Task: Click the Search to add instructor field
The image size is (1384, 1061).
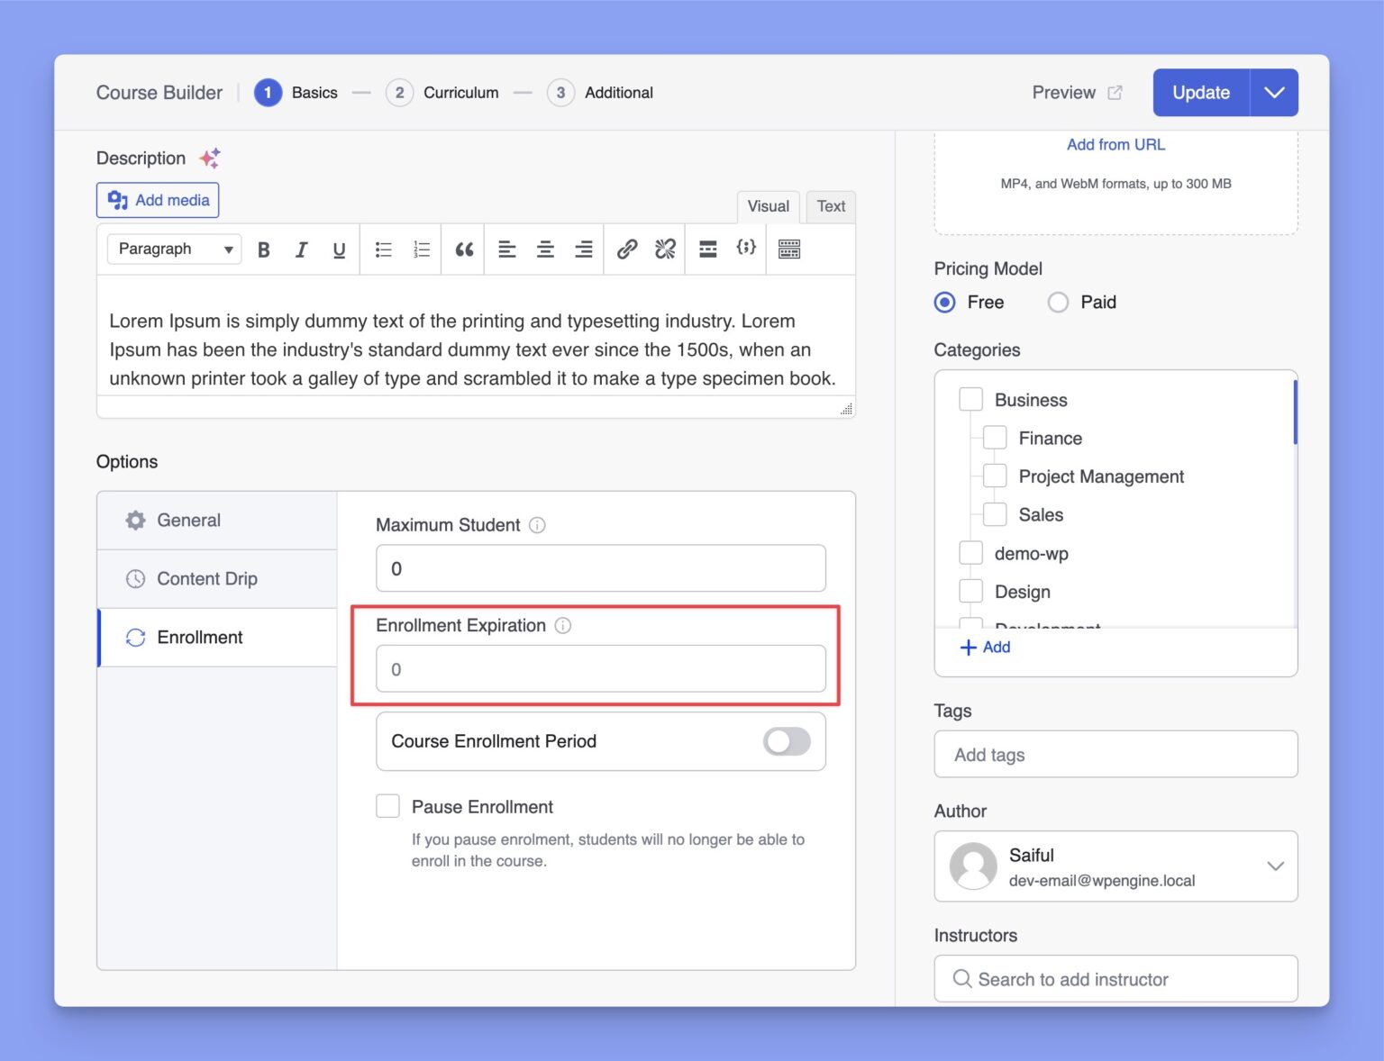Action: pyautogui.click(x=1115, y=979)
